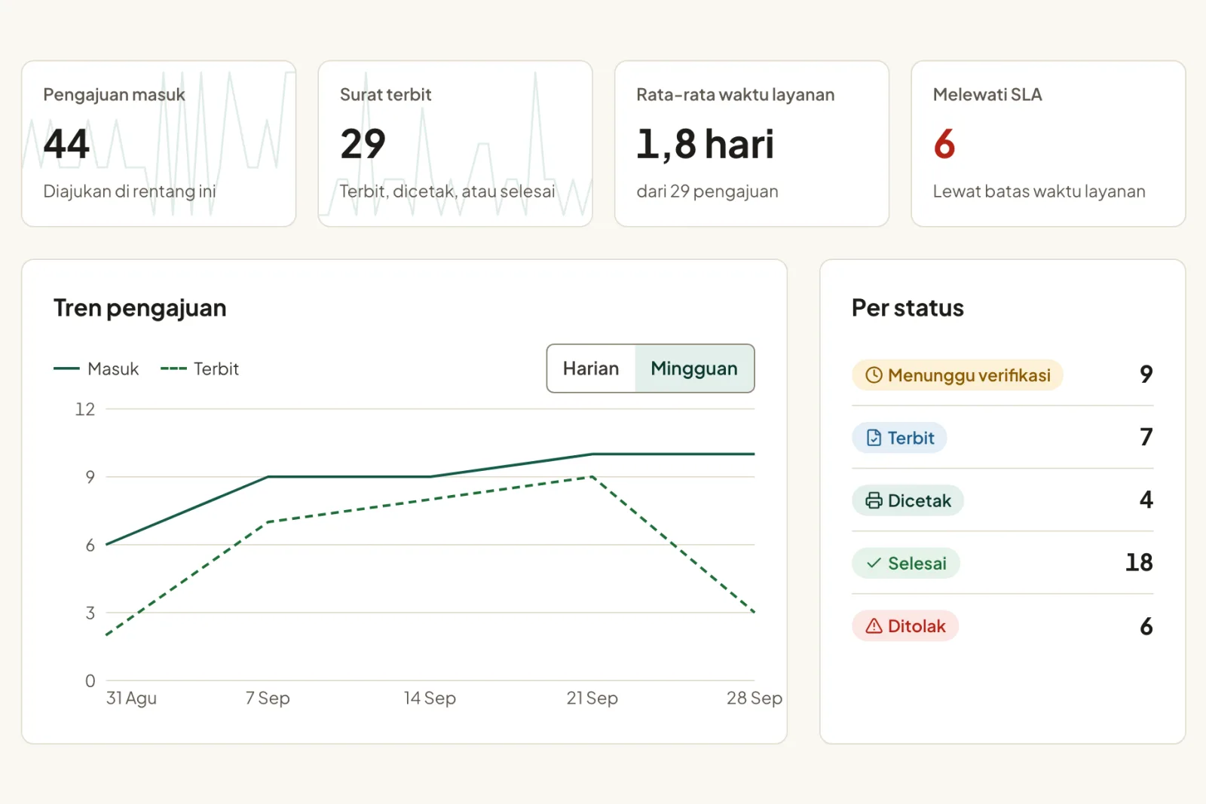Screen dimensions: 1206x804
Task: Click the 7 Sep axis label
Action: tap(268, 699)
